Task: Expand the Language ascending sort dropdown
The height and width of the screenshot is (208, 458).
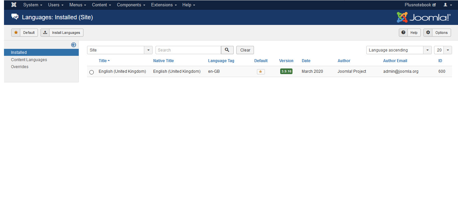Action: (399, 50)
